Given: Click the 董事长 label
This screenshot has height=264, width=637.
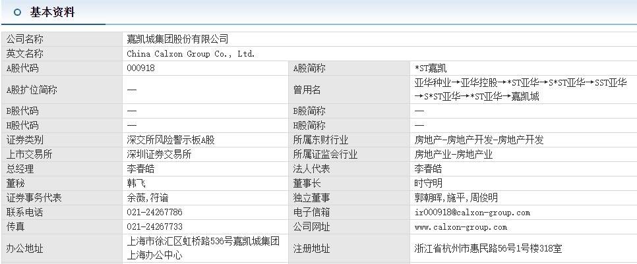Looking at the screenshot, I should (307, 184).
